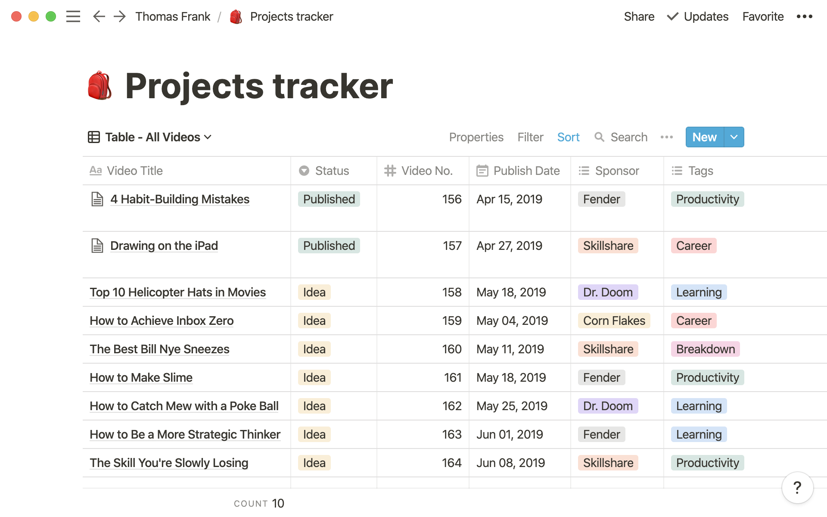Image resolution: width=827 pixels, height=517 pixels.
Task: Open page icon of 4 Habit-Building Mistakes
Action: coord(97,199)
